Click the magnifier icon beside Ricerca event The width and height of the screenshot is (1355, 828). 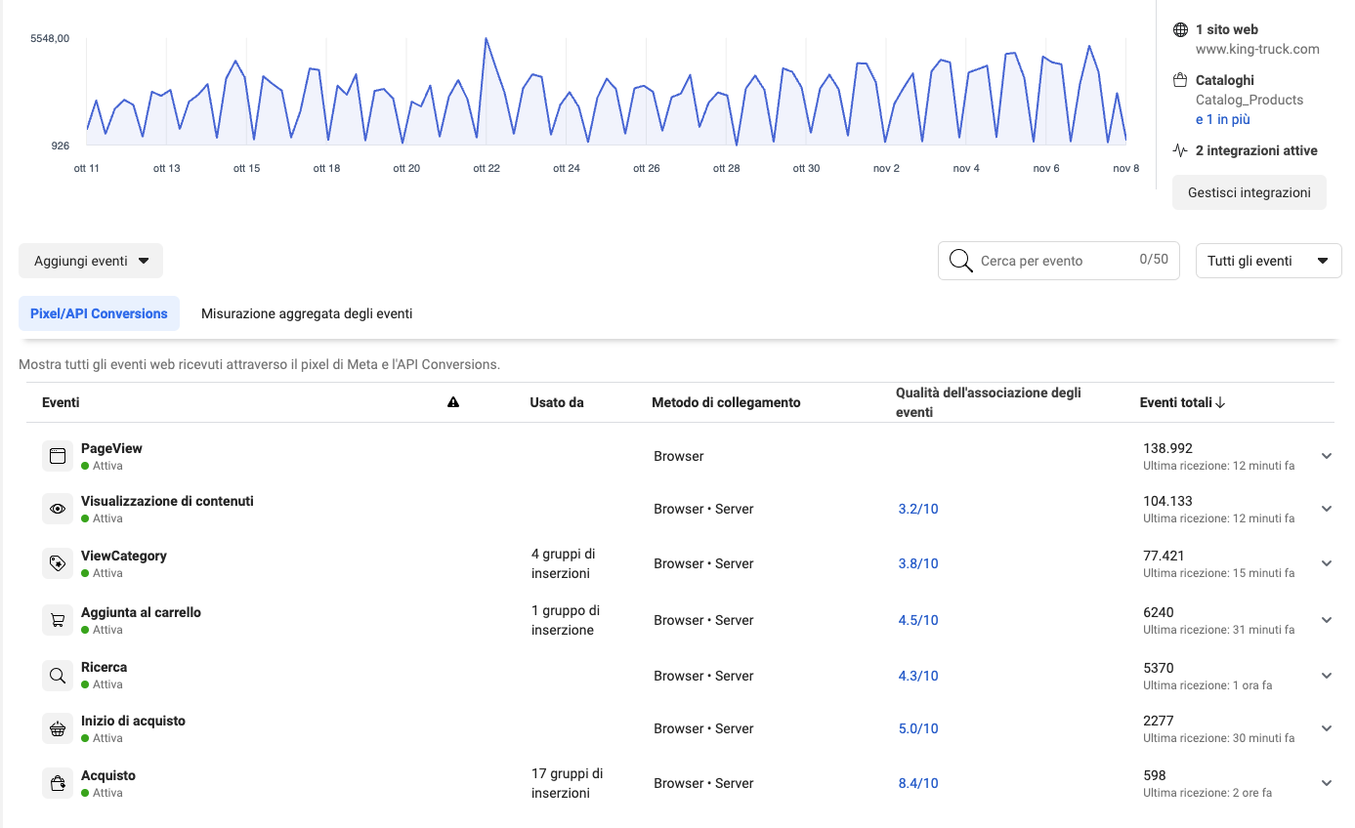(x=58, y=675)
